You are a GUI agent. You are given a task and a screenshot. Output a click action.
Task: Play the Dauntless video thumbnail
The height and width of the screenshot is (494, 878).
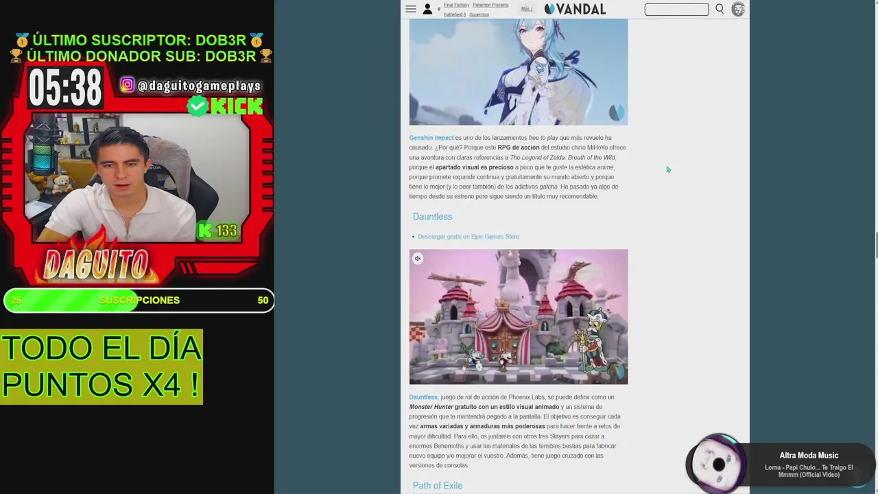pyautogui.click(x=519, y=317)
